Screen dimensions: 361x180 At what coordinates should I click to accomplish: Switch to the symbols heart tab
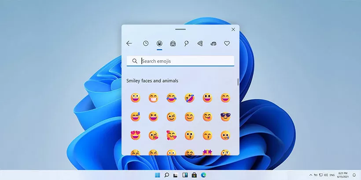coord(227,43)
